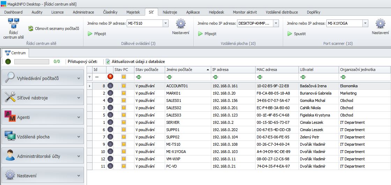Image resolution: width=391 pixels, height=185 pixels.
Task: Click the Vyhledávání počítačů magnifier icon
Action: (x=10, y=77)
